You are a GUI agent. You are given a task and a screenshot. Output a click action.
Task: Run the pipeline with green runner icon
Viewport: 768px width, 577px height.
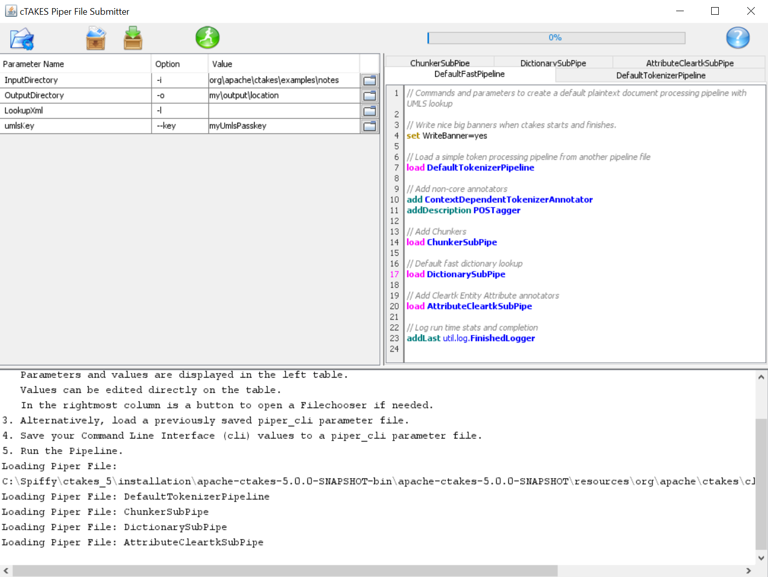pyautogui.click(x=207, y=38)
